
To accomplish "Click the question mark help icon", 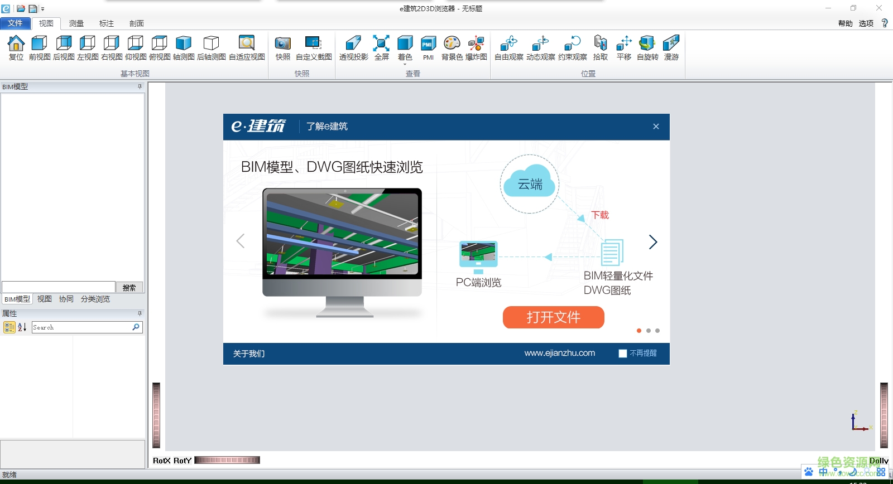I will click(885, 23).
